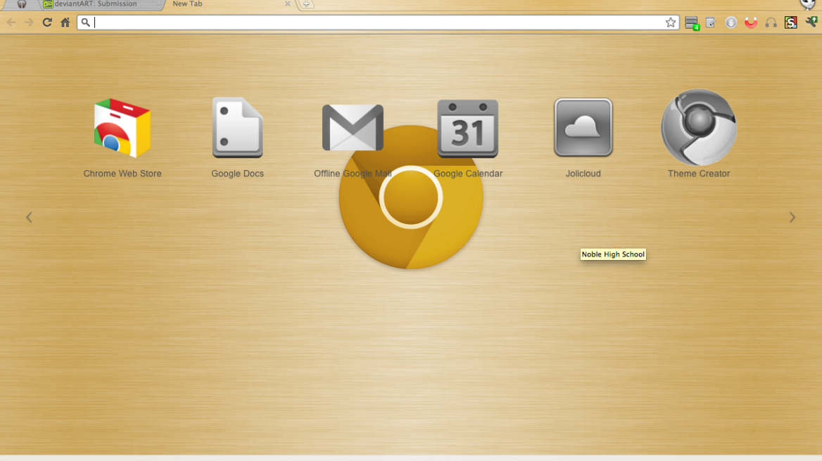
Task: Close the New Tab tab
Action: tap(287, 4)
